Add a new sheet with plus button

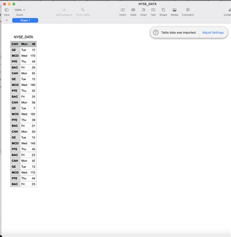pos(7,20)
